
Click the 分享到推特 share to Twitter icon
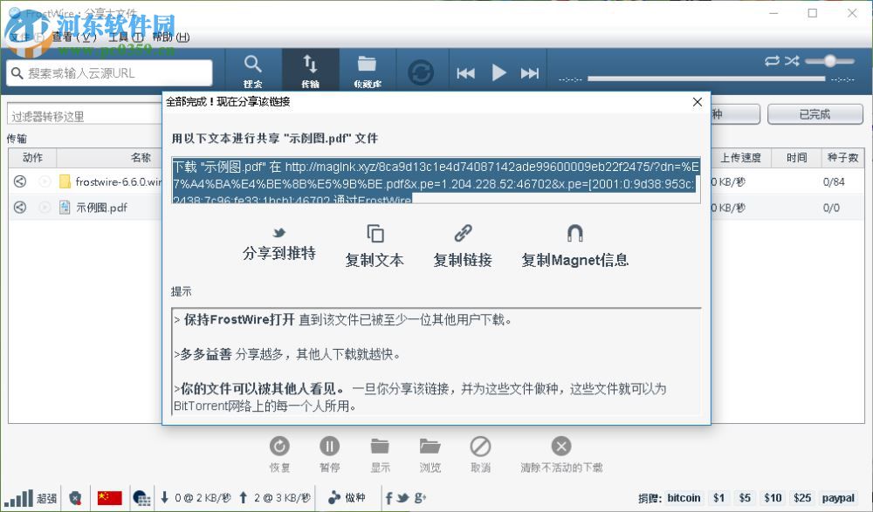[278, 234]
